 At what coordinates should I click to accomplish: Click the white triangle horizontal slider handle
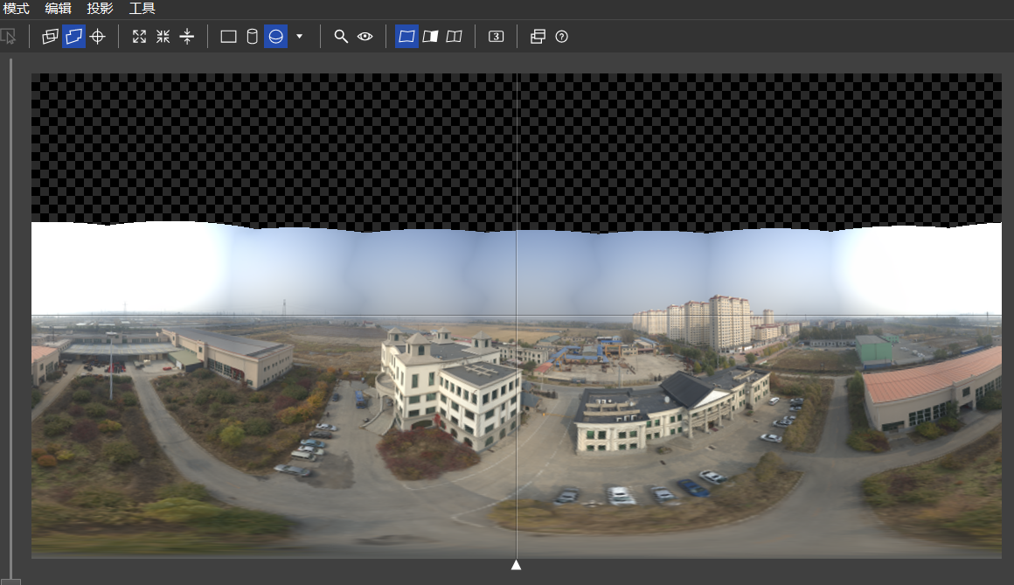click(516, 565)
